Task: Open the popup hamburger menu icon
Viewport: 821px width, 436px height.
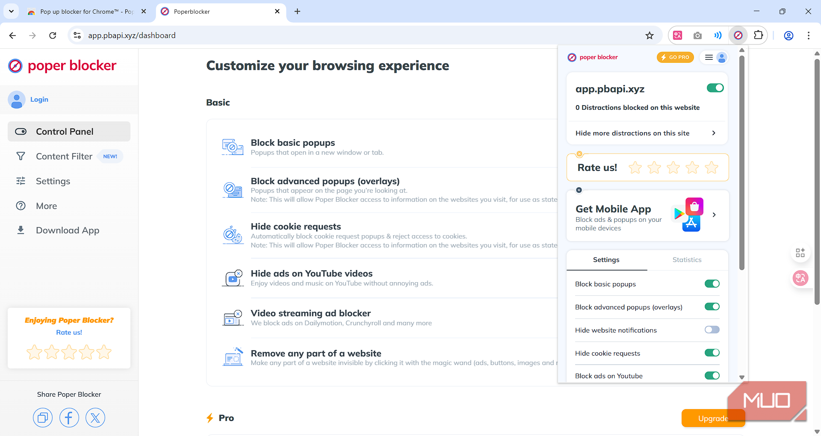Action: 709,57
